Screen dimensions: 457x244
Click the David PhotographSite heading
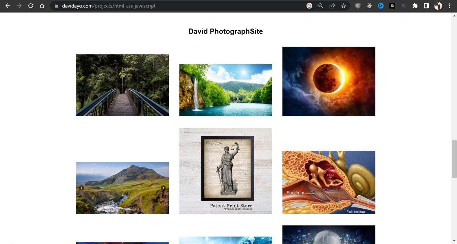pyautogui.click(x=226, y=31)
